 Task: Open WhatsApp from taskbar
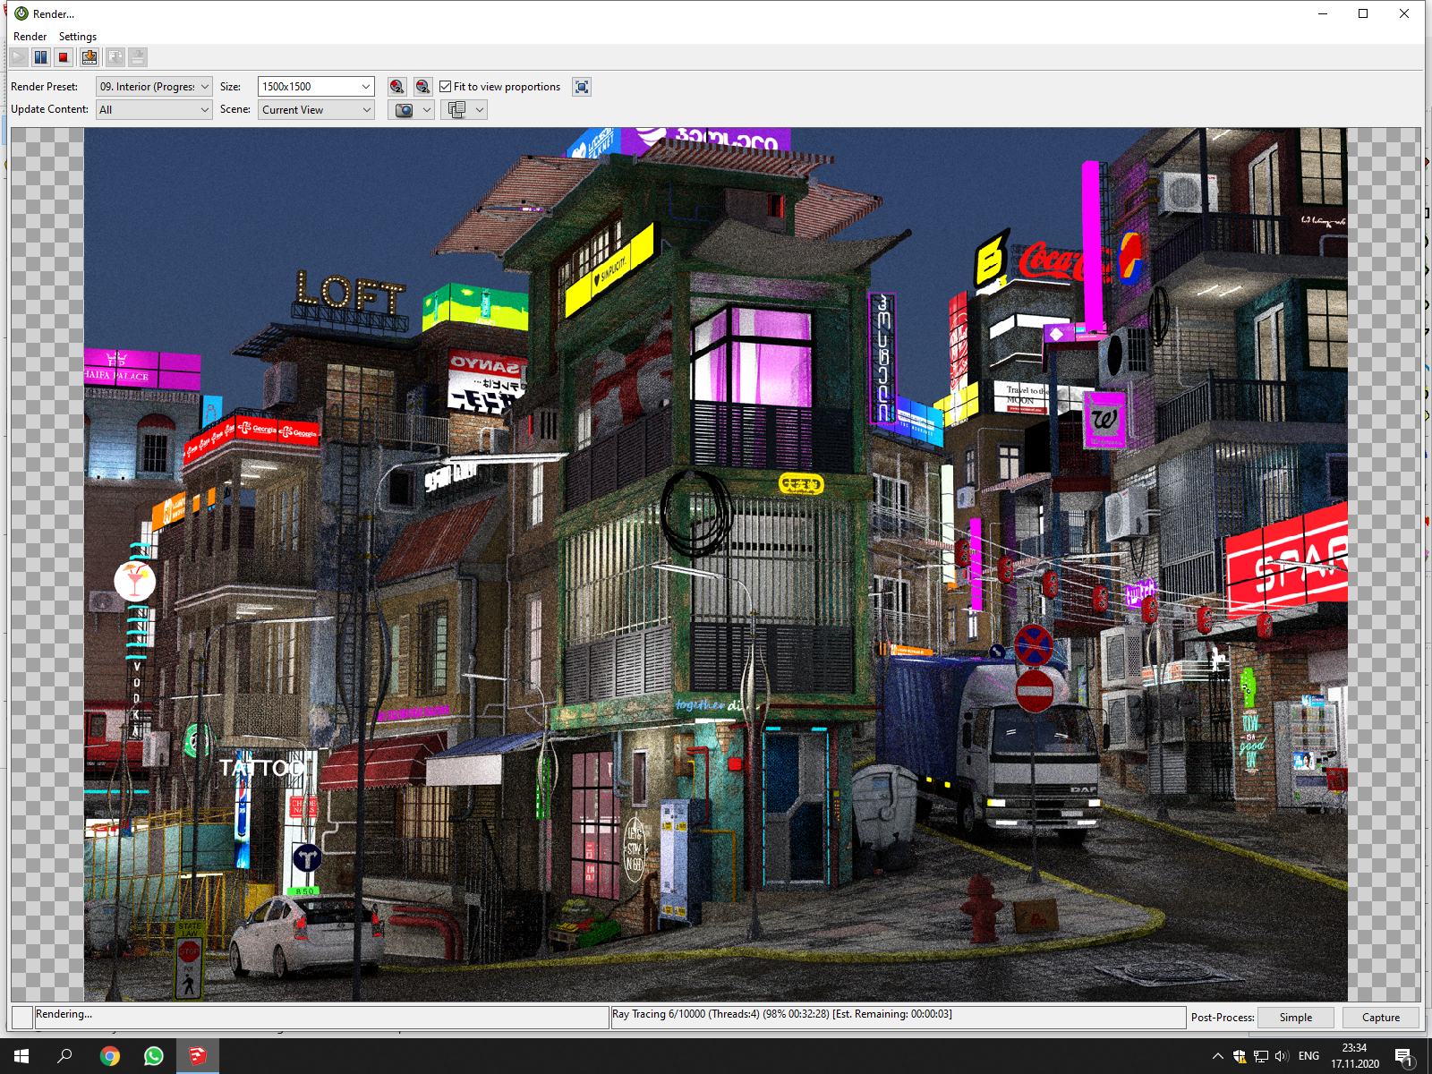154,1056
